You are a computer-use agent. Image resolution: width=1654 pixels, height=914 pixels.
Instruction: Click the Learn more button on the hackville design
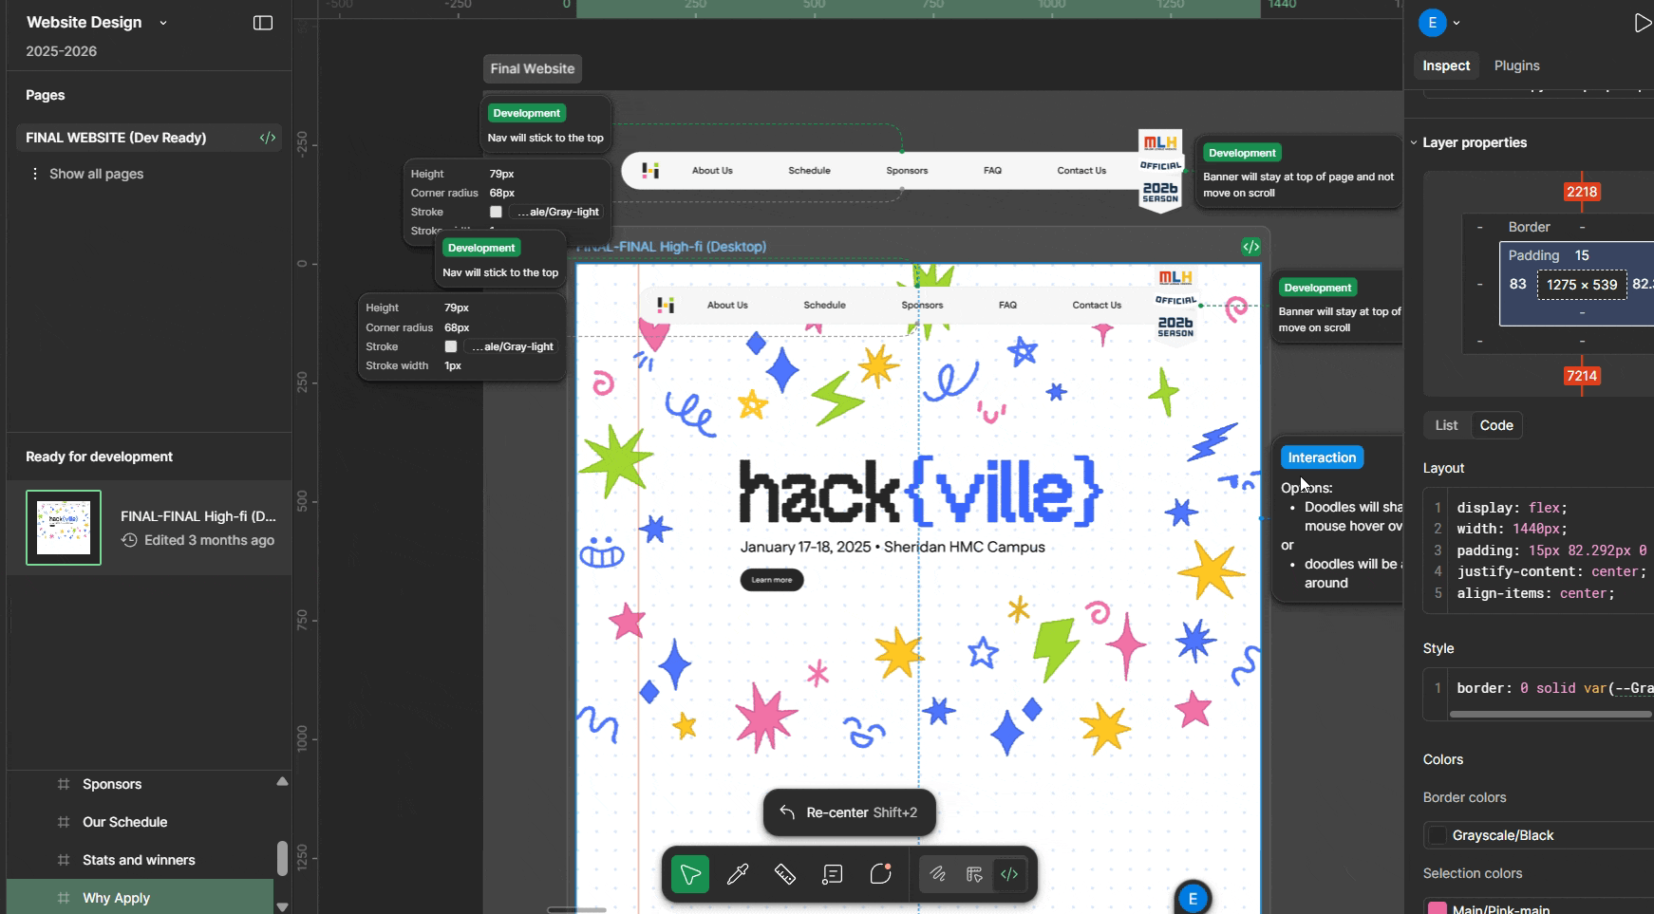point(771,580)
